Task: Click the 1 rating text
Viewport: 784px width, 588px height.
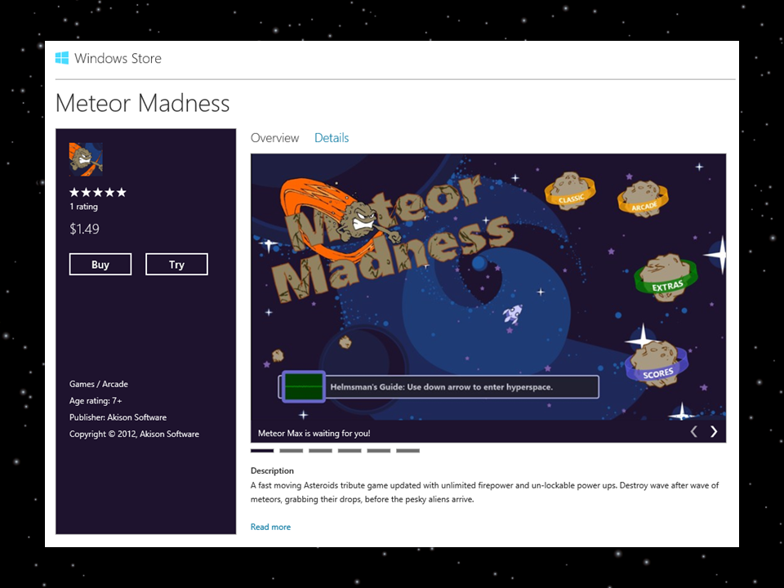Action: click(83, 207)
